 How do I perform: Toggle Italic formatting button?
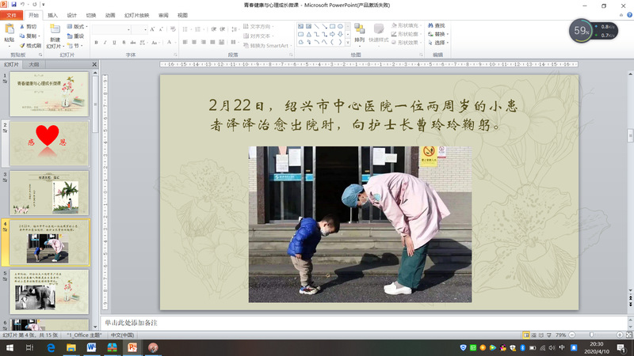tap(105, 43)
